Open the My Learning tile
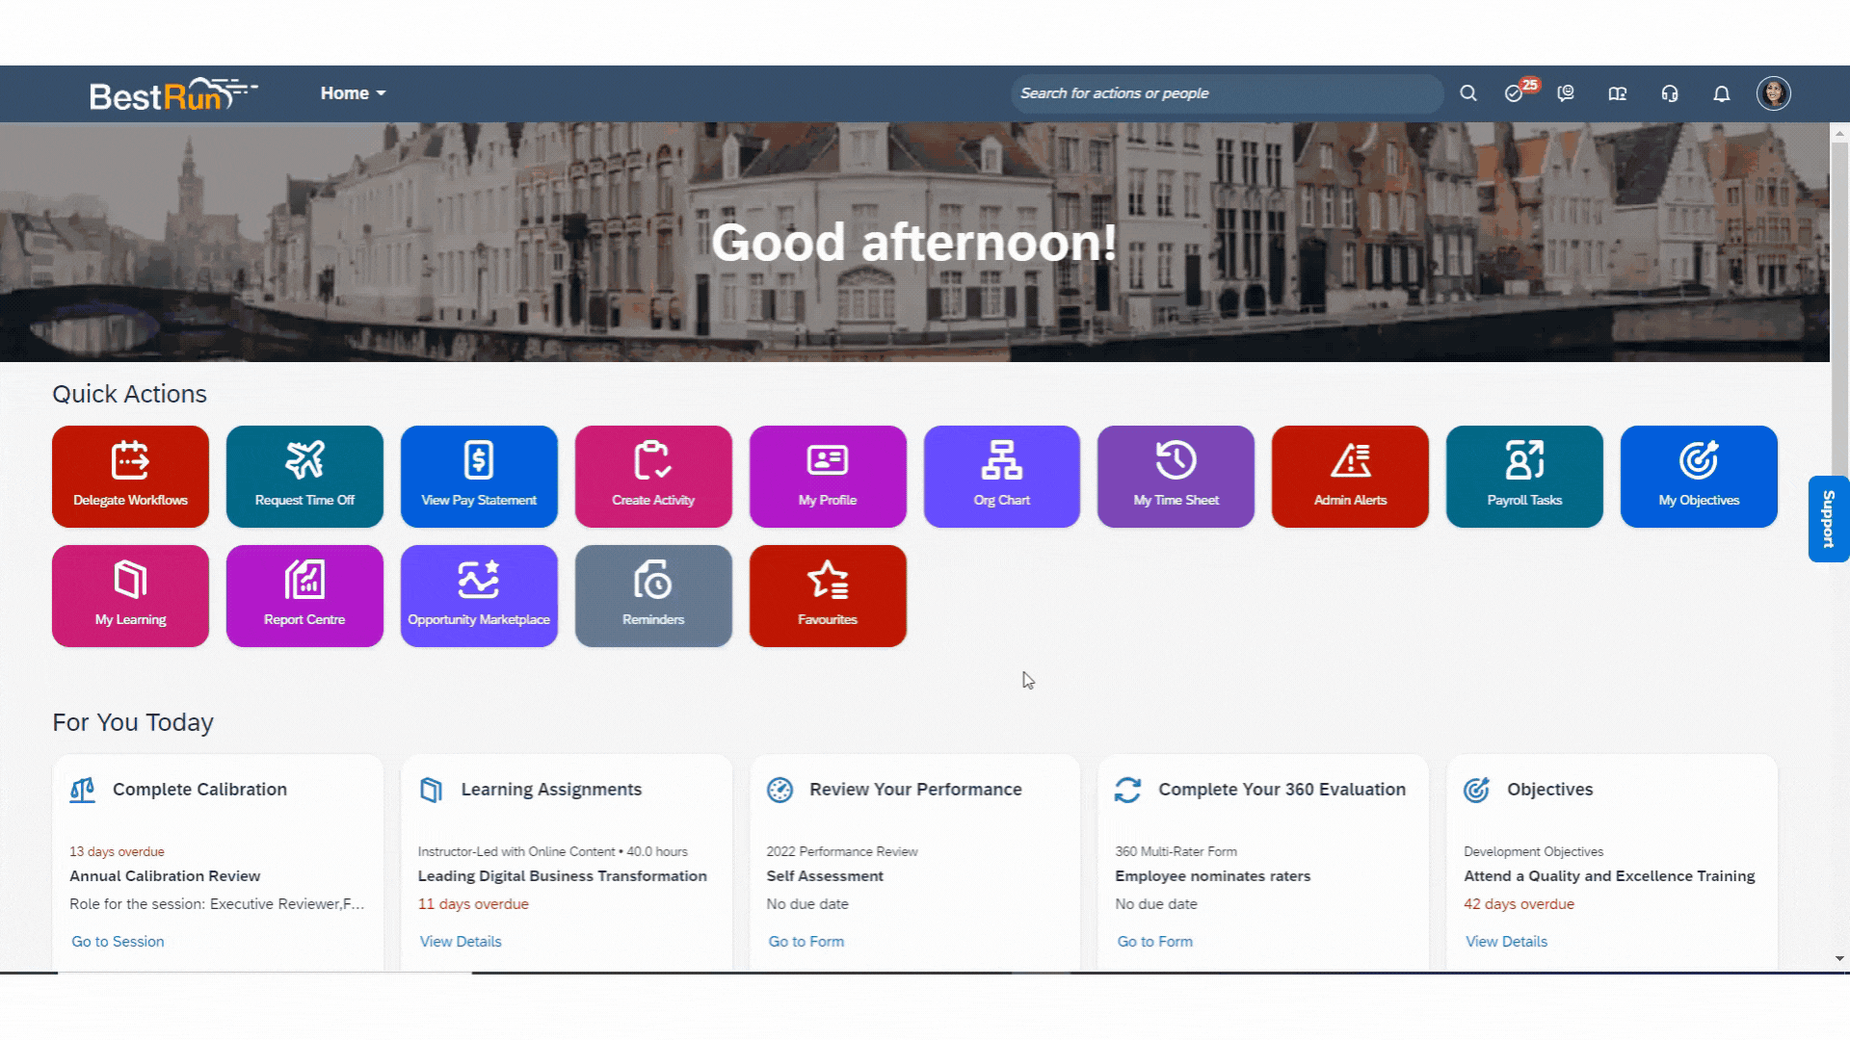 click(x=130, y=596)
